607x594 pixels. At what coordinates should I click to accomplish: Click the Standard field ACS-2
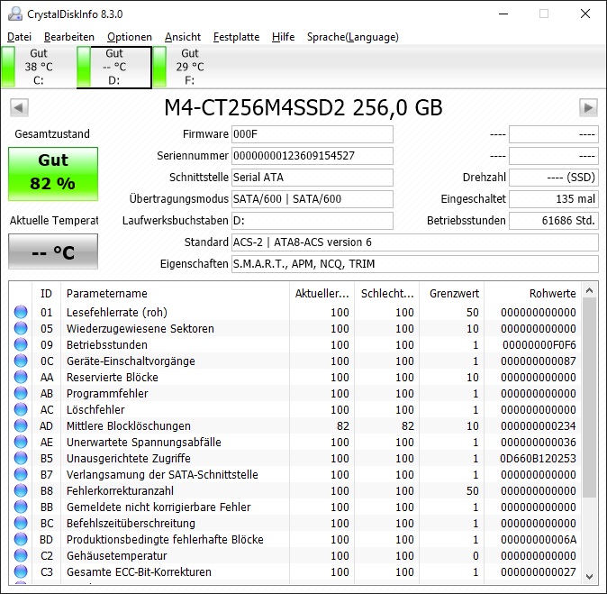point(415,242)
